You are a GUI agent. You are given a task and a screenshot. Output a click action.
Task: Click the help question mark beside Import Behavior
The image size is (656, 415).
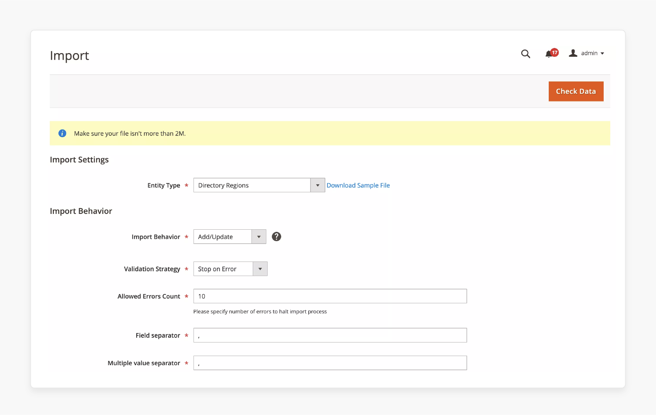pyautogui.click(x=276, y=237)
